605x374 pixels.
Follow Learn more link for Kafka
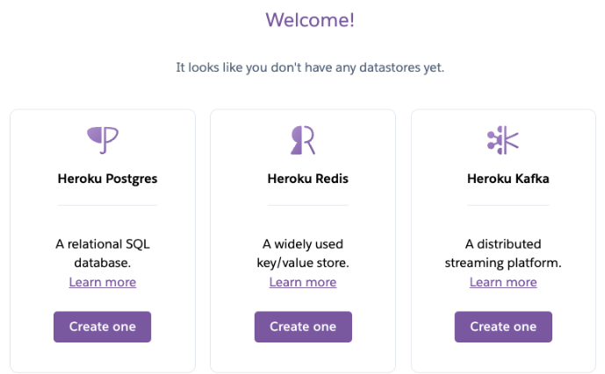503,282
